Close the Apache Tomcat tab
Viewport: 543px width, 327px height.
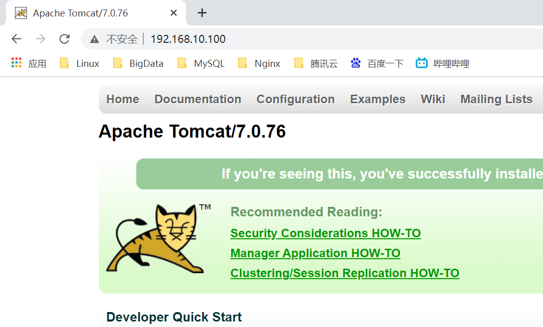coord(174,13)
